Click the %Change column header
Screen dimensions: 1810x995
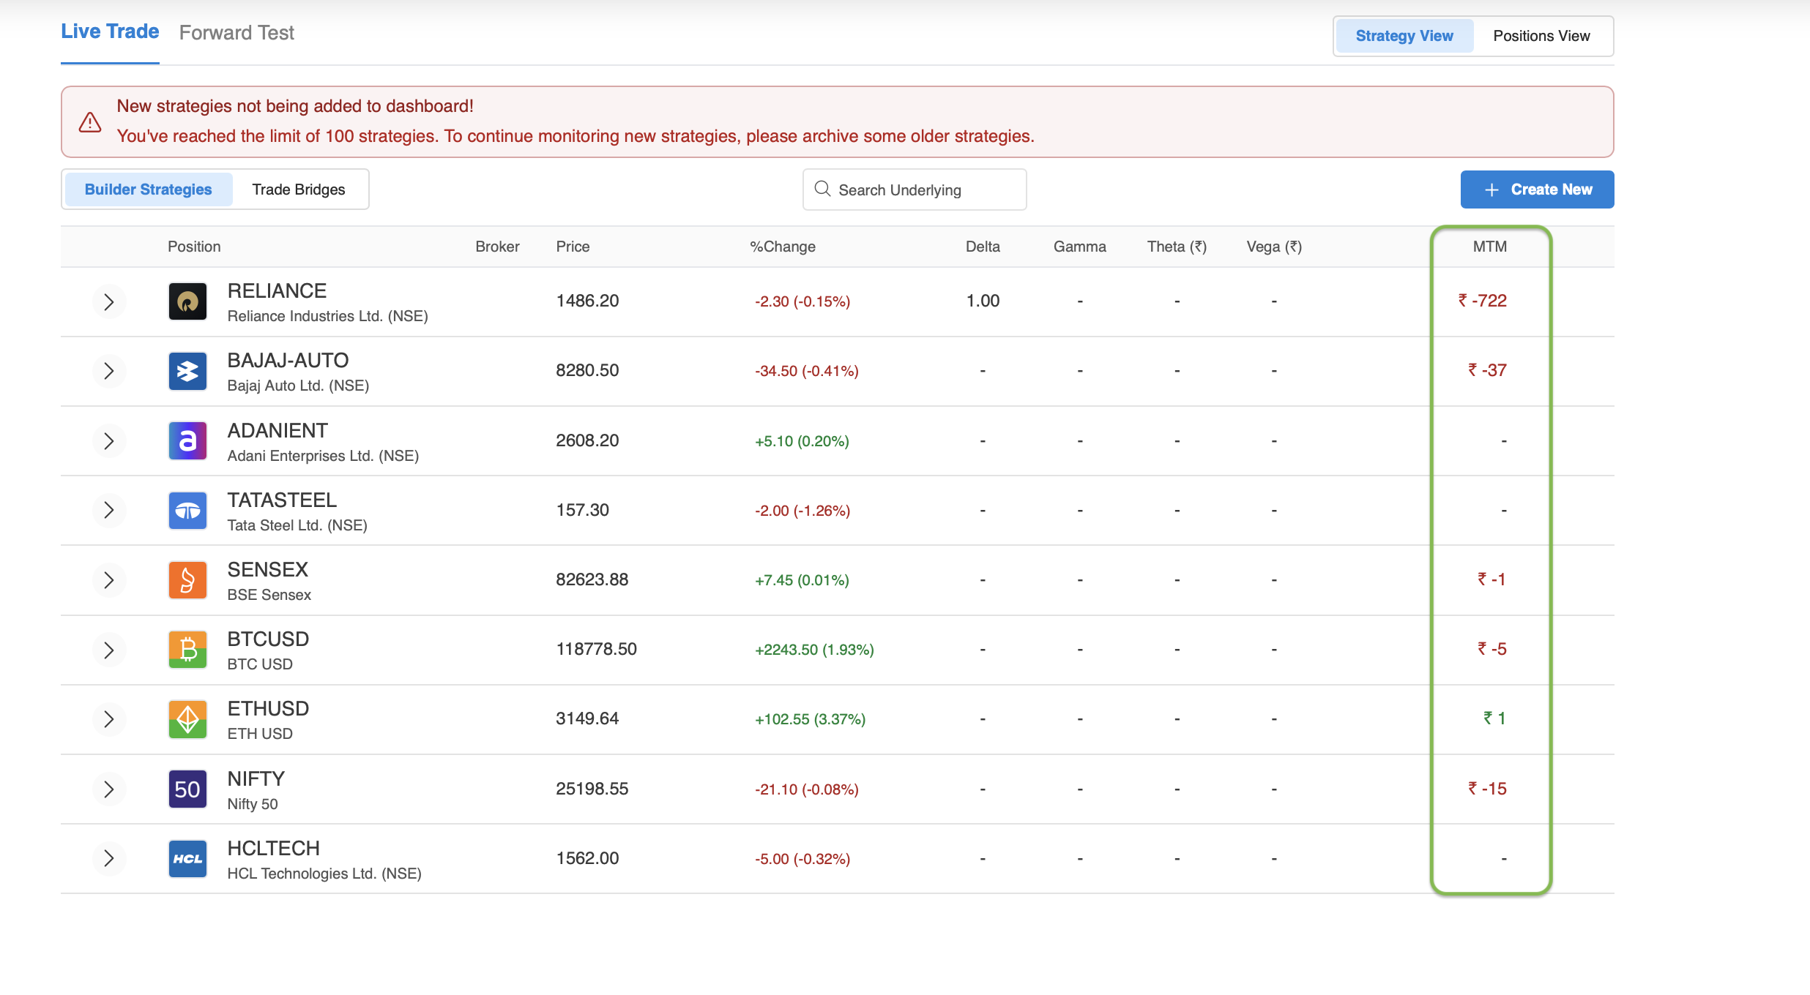click(x=782, y=247)
